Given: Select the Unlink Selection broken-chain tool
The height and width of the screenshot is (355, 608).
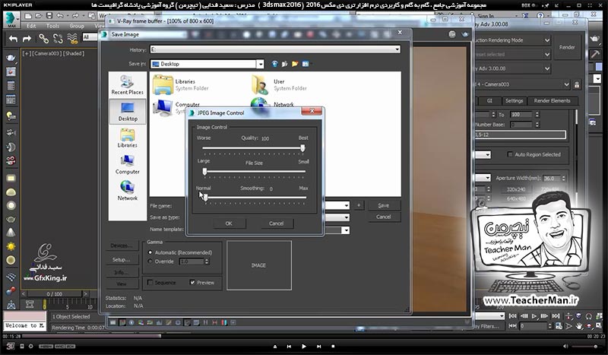Looking at the screenshot, I should pyautogui.click(x=58, y=39).
